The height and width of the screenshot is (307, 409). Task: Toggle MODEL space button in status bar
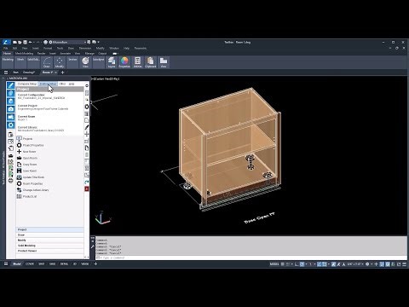tap(274, 264)
